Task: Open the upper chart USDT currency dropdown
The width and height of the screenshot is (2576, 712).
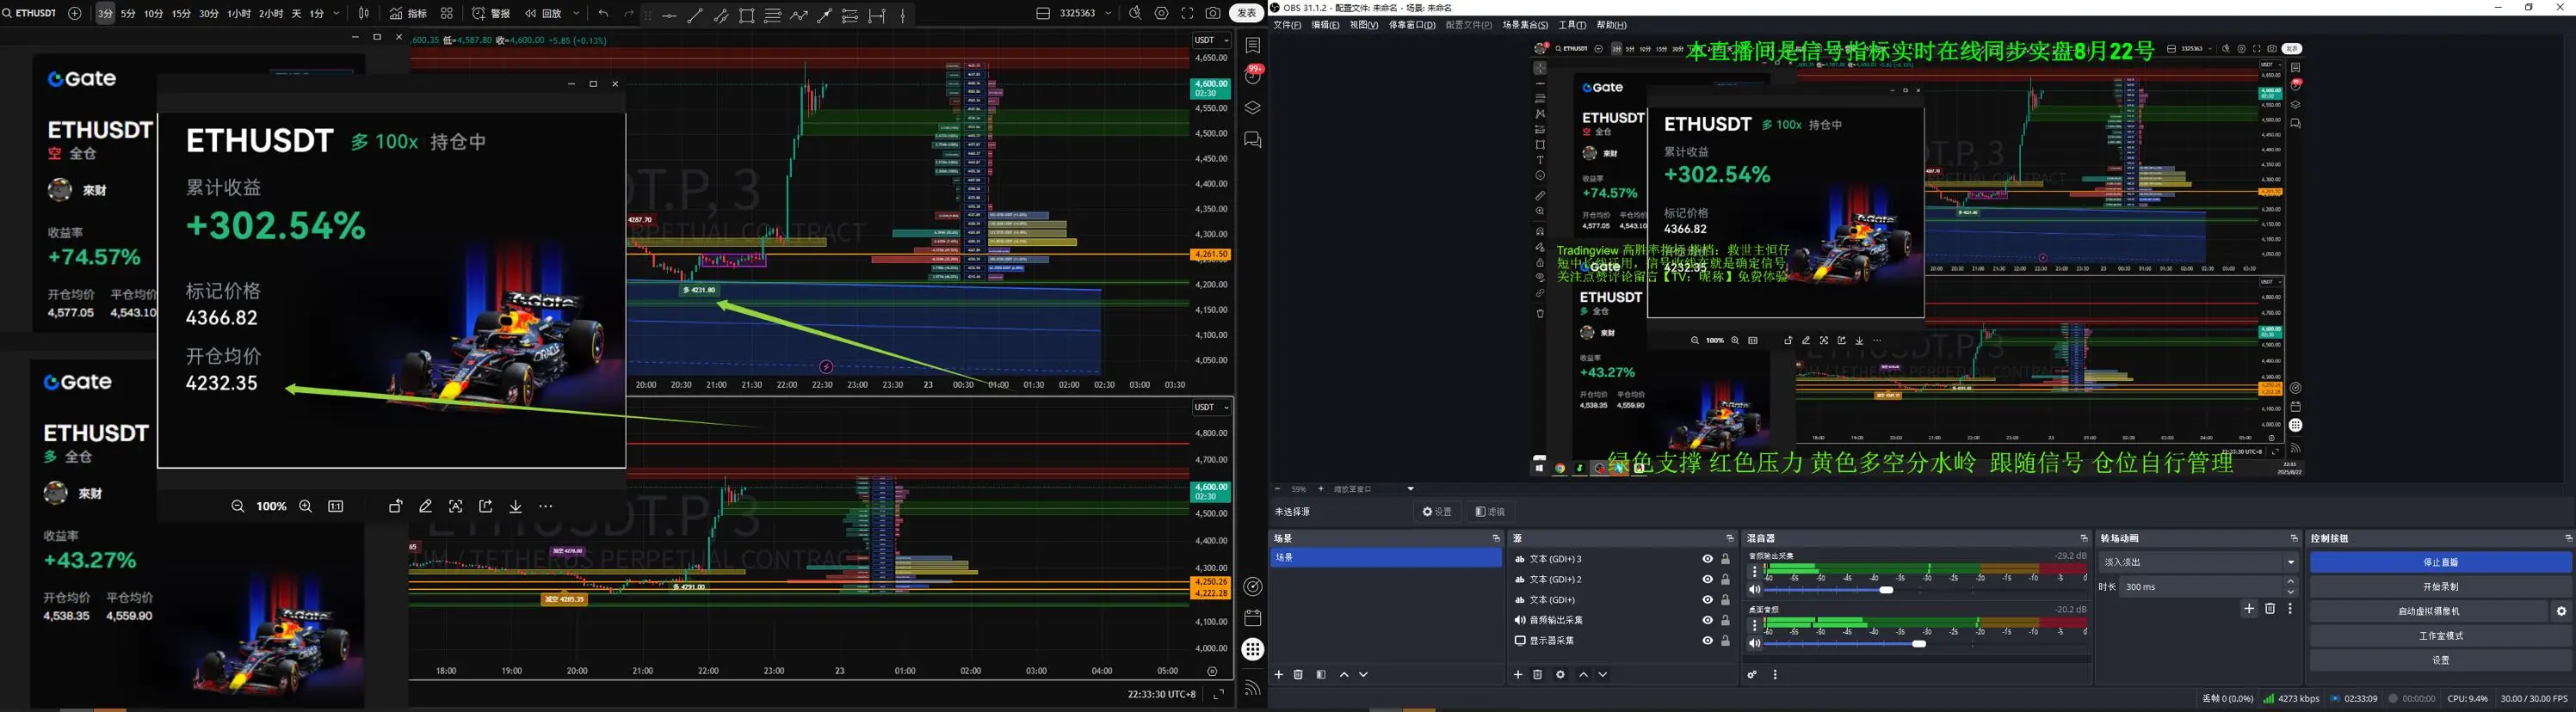Action: (1211, 40)
